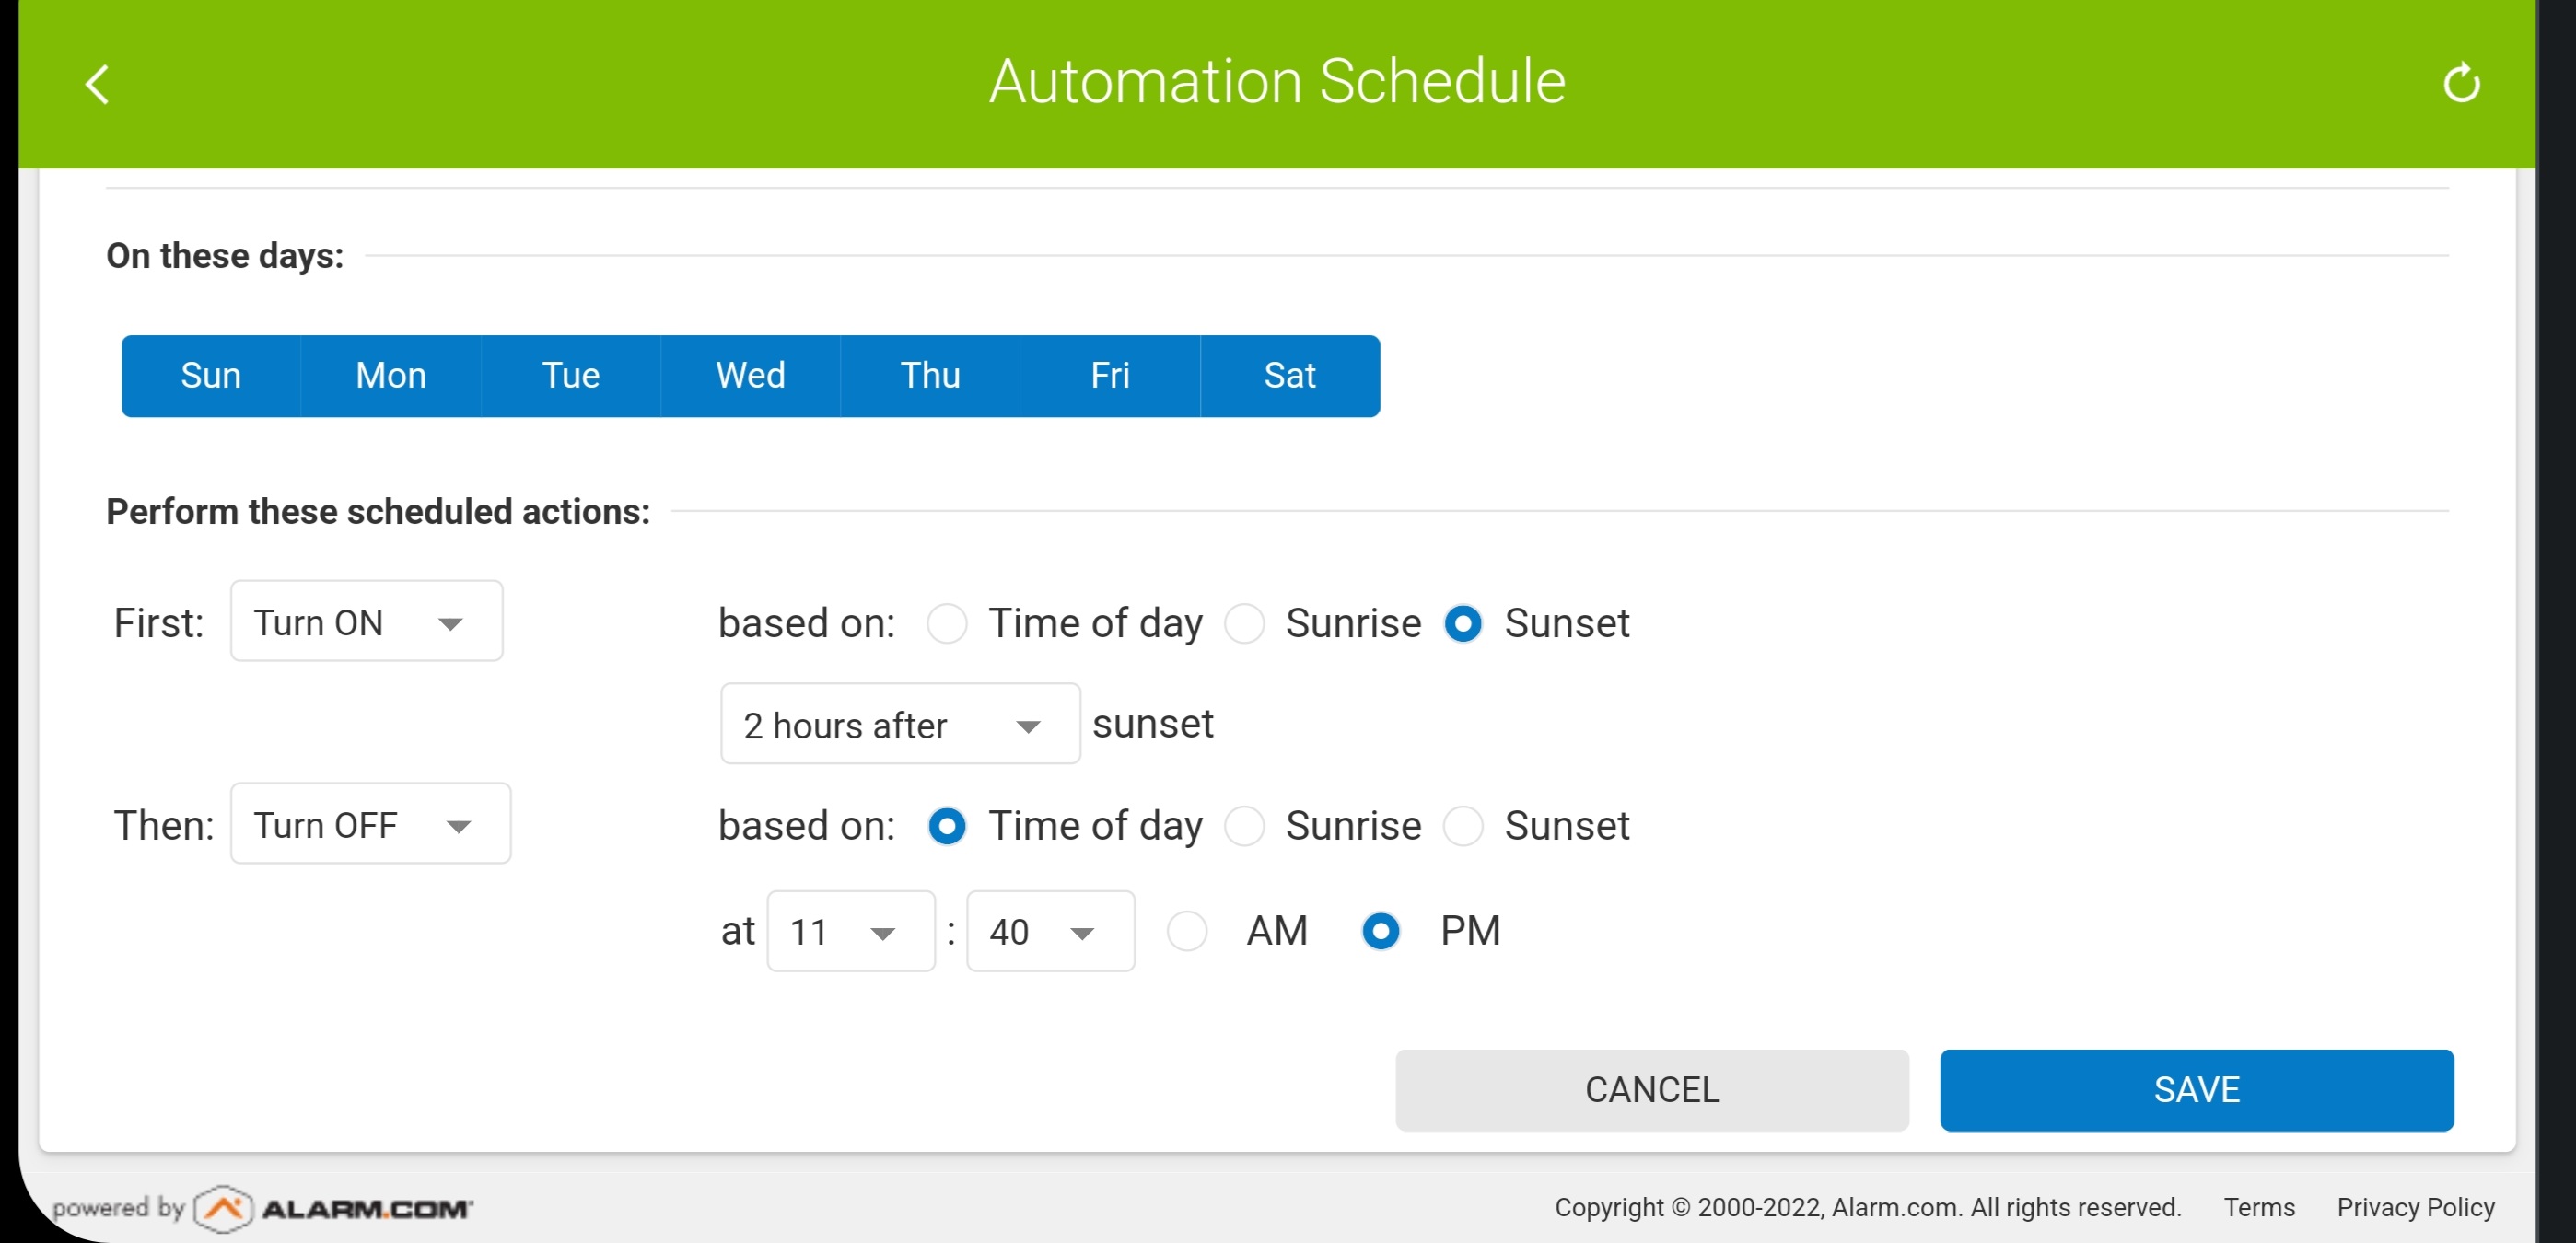The height and width of the screenshot is (1243, 2576).
Task: Toggle the Sat day button
Action: coord(1289,376)
